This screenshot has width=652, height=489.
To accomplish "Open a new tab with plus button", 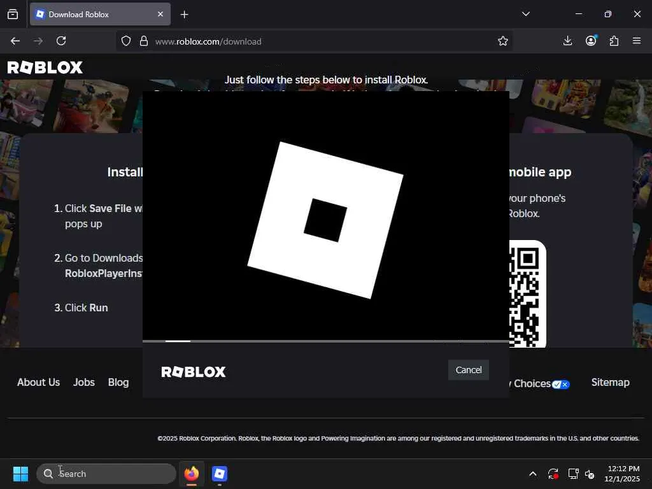I will click(184, 15).
